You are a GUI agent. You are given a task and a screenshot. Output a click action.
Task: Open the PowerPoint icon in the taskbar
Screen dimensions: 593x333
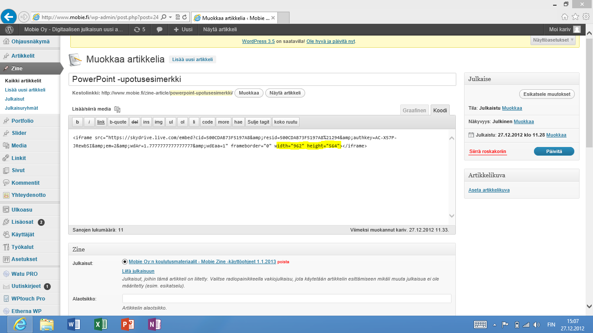tap(128, 324)
